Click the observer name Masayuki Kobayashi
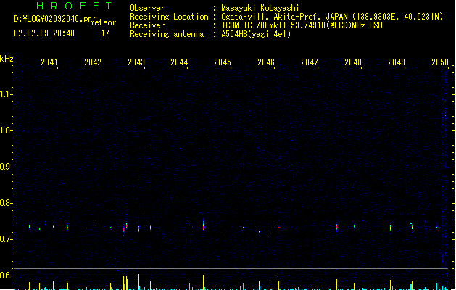The width and height of the screenshot is (456, 290). (x=260, y=8)
